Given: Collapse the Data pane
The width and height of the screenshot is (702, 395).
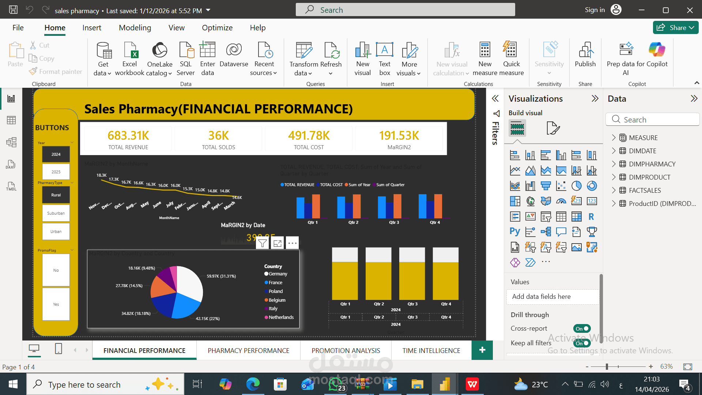Looking at the screenshot, I should coord(694,98).
